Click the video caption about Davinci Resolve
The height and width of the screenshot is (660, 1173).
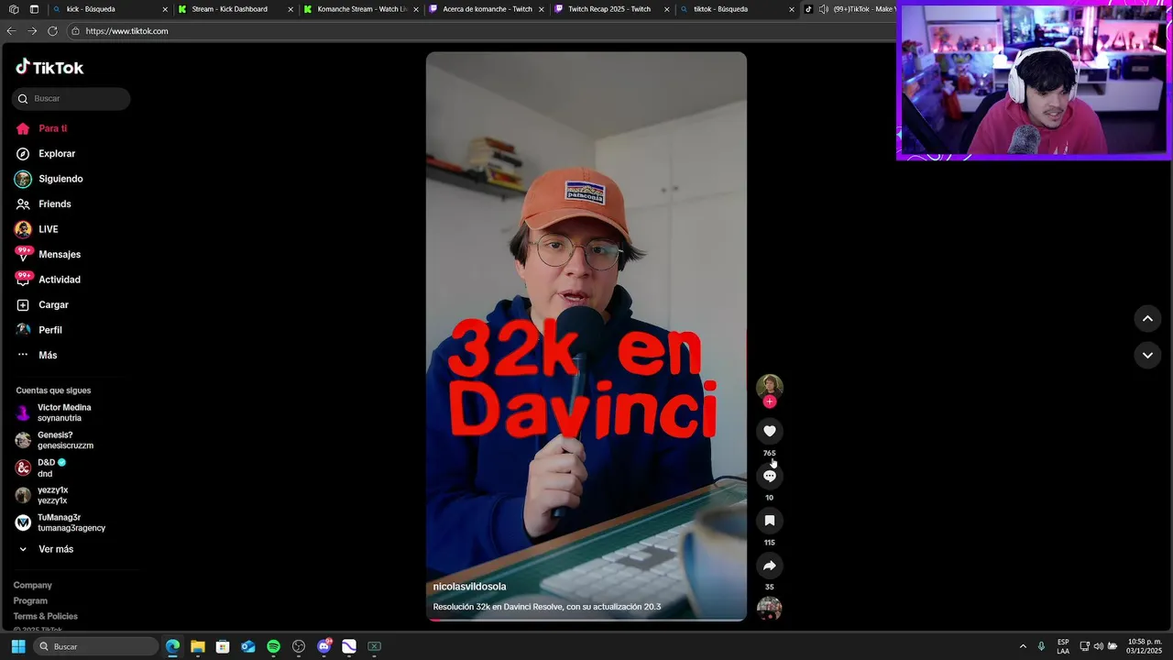(x=547, y=607)
